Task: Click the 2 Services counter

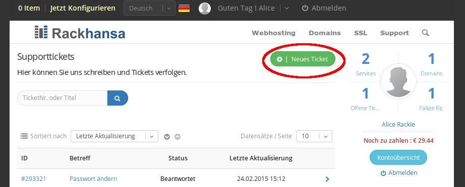Action: tap(366, 64)
